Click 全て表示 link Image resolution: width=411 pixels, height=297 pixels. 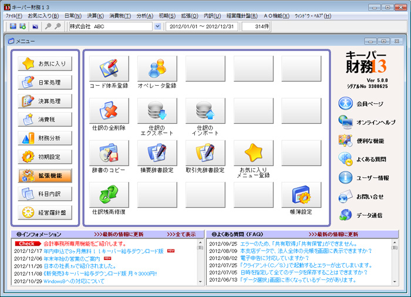[181, 234]
